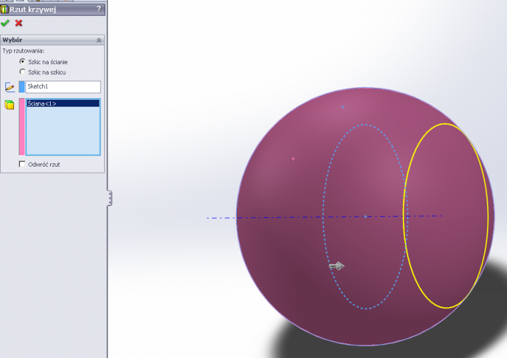Cancel the curve projection with red X
Screen dimensions: 507x358
click(x=19, y=23)
